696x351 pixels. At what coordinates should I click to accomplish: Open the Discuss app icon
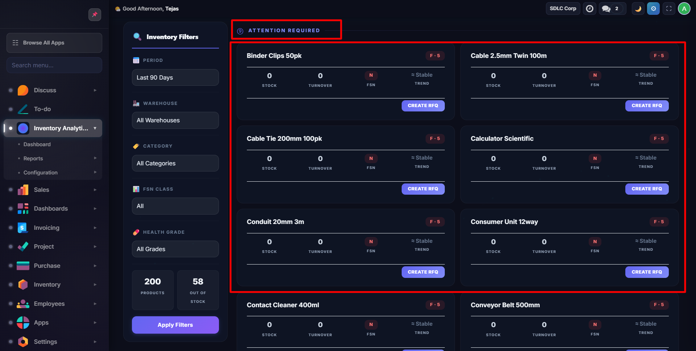tap(23, 90)
